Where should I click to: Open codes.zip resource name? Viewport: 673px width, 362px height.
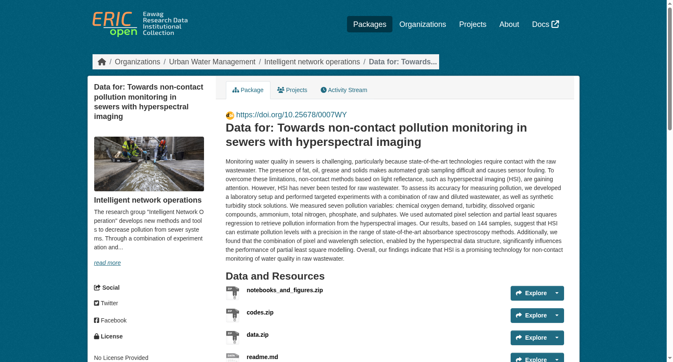[x=260, y=312]
